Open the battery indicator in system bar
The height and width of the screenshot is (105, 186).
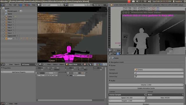(x=138, y=1)
